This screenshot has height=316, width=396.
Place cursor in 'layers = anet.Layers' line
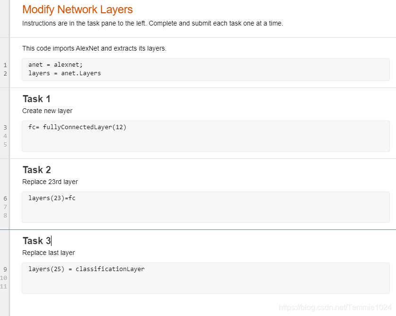pos(64,73)
